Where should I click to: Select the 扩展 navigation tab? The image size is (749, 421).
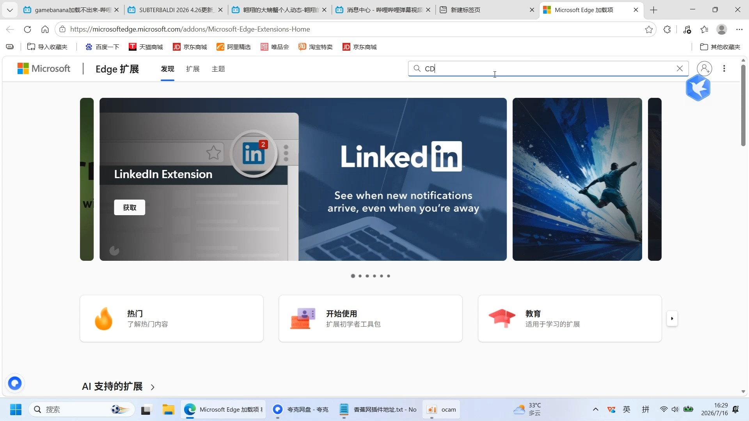[x=193, y=69]
